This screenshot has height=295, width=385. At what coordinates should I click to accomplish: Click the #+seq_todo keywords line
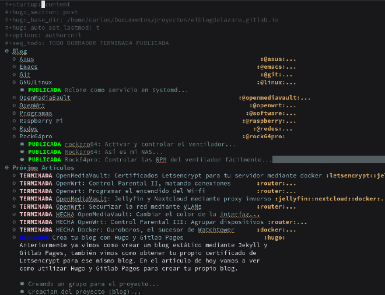87,43
